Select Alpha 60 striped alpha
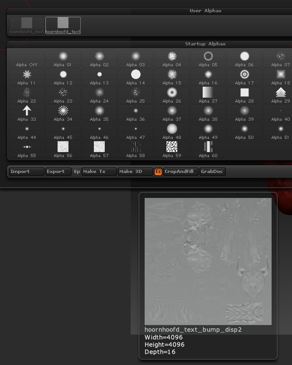The image size is (292, 365). point(208,150)
